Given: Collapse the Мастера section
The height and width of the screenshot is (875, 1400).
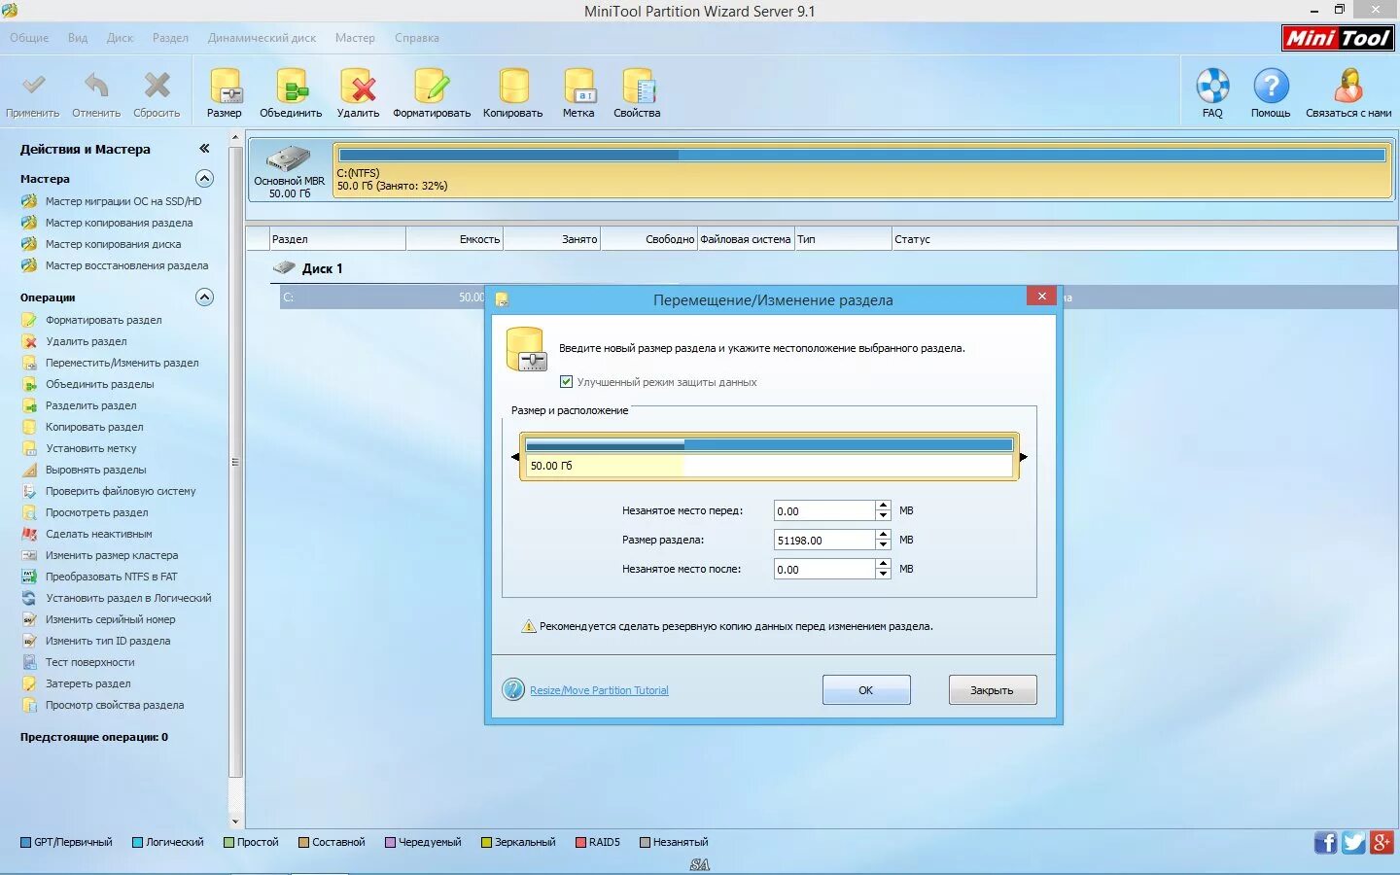Looking at the screenshot, I should [204, 178].
